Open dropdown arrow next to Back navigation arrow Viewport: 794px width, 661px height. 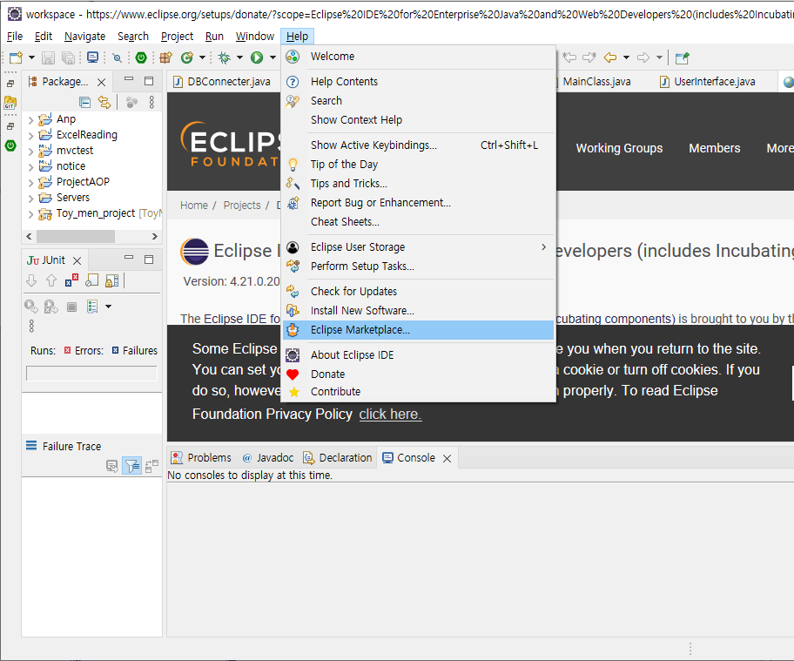[626, 57]
